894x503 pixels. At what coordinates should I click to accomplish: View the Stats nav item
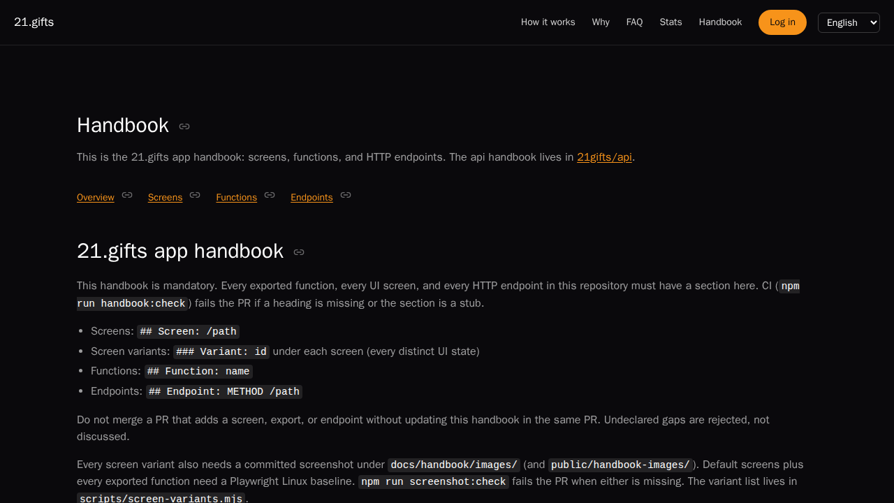tap(671, 22)
